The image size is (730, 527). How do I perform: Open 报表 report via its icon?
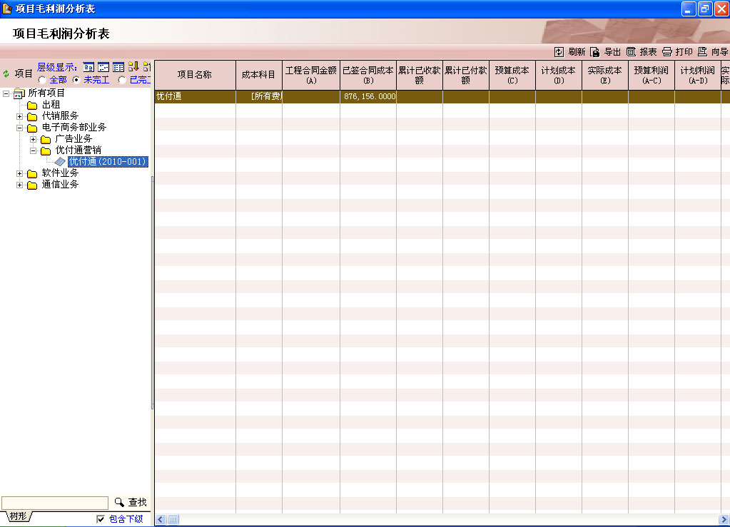(631, 52)
